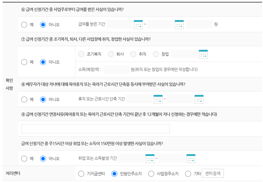Click the 처리센터 row label
The height and width of the screenshot is (182, 263).
[13, 173]
